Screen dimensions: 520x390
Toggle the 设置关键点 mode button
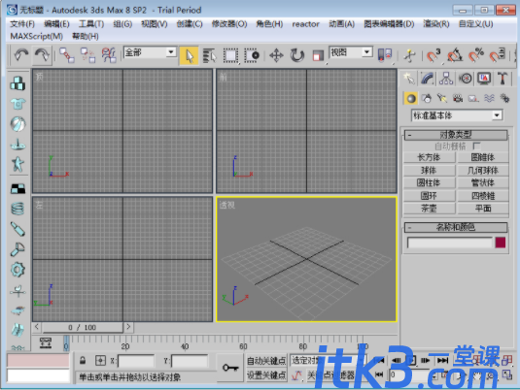[x=266, y=375]
